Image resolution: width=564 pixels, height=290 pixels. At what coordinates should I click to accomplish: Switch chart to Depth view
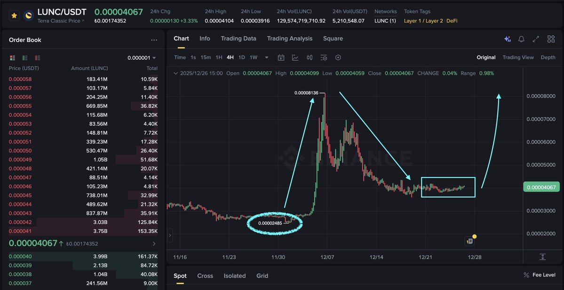548,57
